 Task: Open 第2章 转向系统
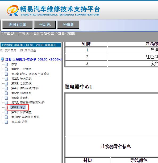click(21, 79)
